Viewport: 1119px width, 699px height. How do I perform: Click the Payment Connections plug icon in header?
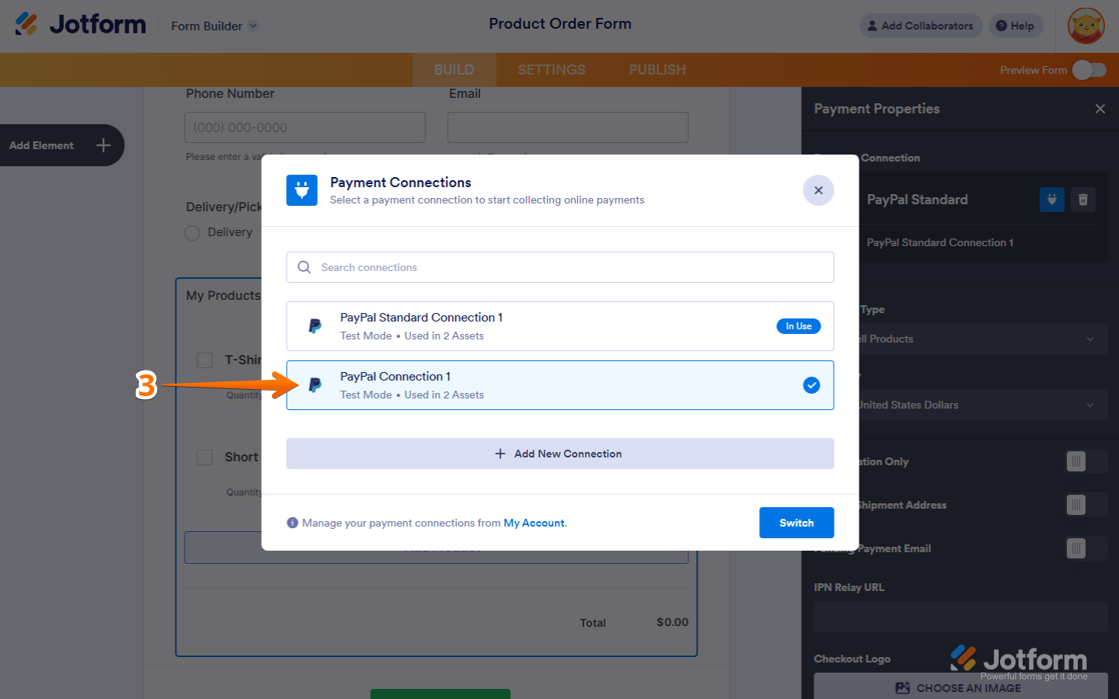click(x=302, y=190)
